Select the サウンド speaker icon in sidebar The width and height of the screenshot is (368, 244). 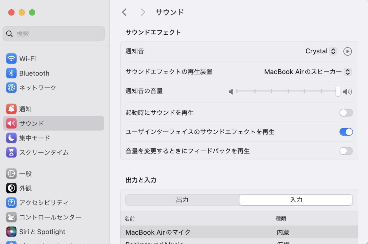(x=11, y=123)
